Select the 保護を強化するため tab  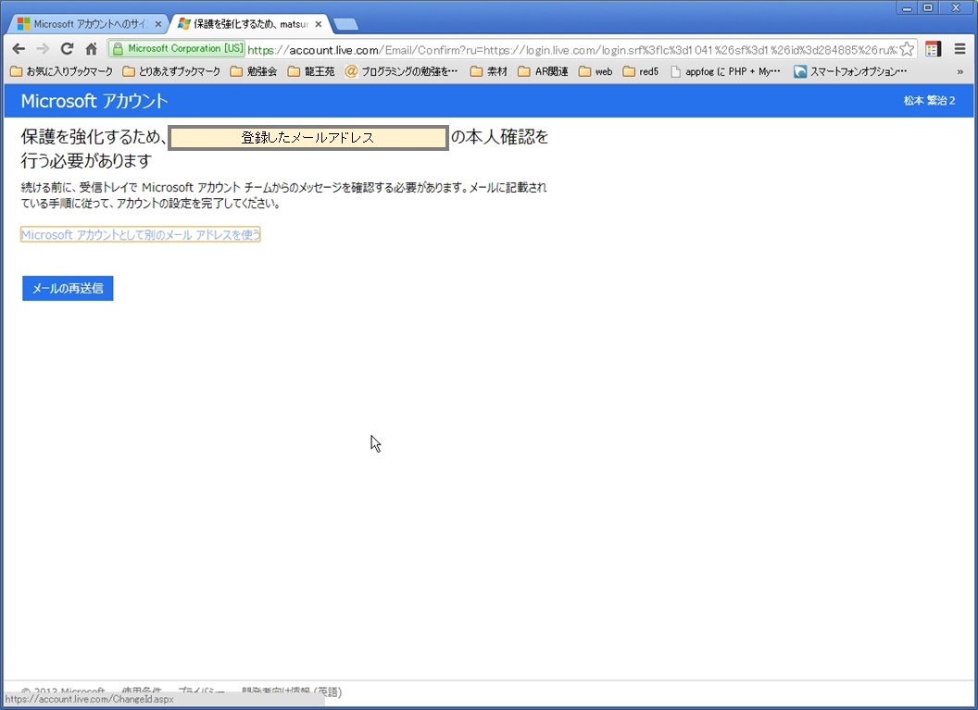(x=248, y=24)
